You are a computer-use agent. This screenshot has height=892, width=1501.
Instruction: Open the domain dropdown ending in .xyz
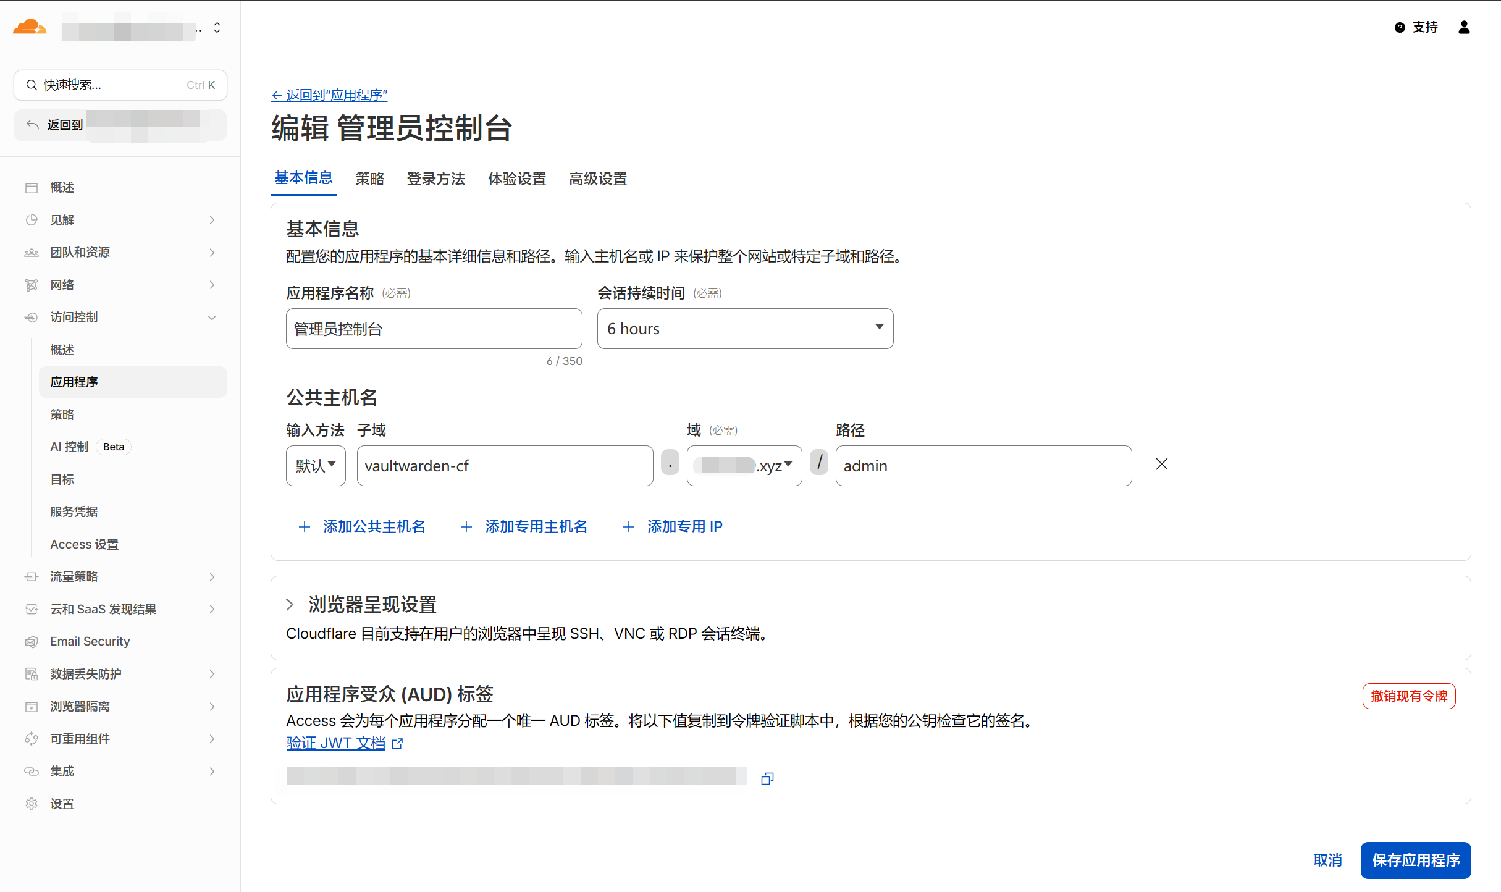coord(744,466)
